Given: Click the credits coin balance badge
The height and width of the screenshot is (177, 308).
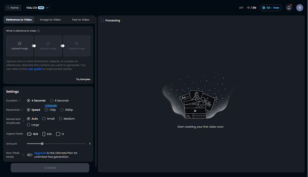Looking at the screenshot, I should tap(271, 7).
